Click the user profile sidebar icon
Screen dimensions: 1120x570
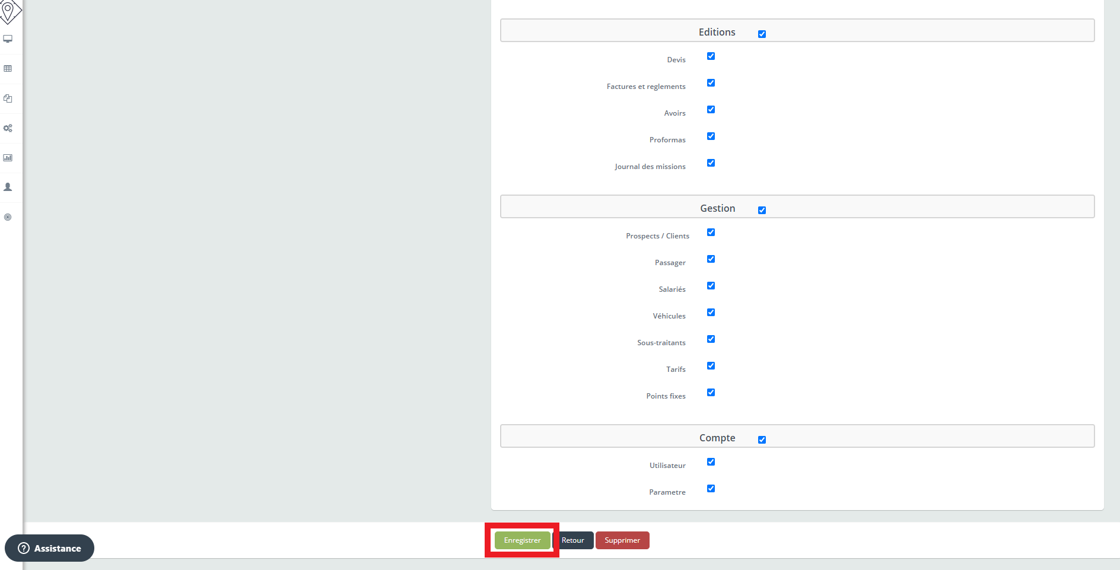click(x=8, y=187)
